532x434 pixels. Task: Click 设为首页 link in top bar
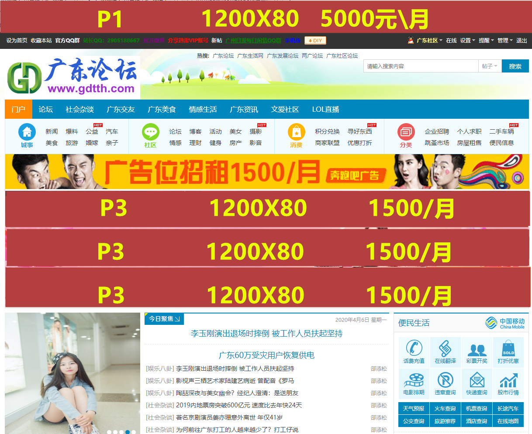pyautogui.click(x=17, y=41)
